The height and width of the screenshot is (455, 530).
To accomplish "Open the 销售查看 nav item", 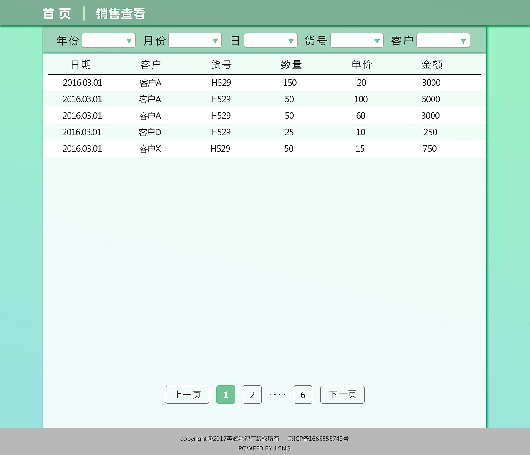I will pos(120,14).
